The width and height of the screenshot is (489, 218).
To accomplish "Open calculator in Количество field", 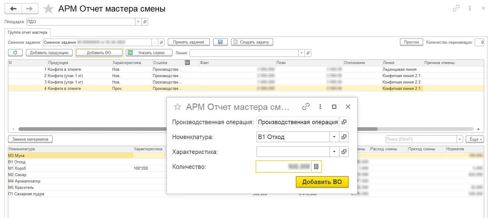I will pos(316,167).
